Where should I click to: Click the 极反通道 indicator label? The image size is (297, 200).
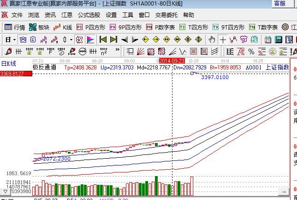pyautogui.click(x=45, y=67)
